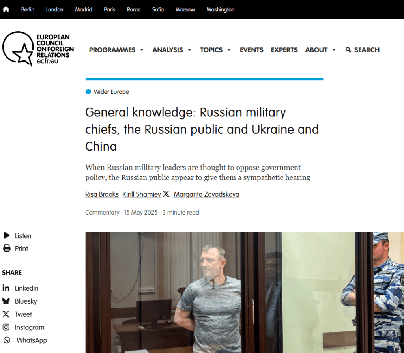Open Kirill Shamiev's X profile icon
The height and width of the screenshot is (353, 404).
(166, 194)
